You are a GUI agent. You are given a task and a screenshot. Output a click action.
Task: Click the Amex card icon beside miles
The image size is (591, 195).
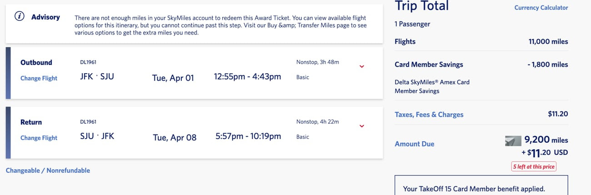[513, 141]
